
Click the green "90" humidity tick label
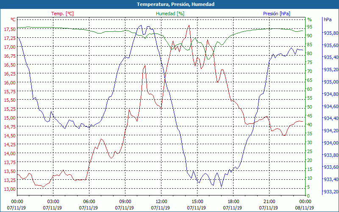[x=310, y=36]
